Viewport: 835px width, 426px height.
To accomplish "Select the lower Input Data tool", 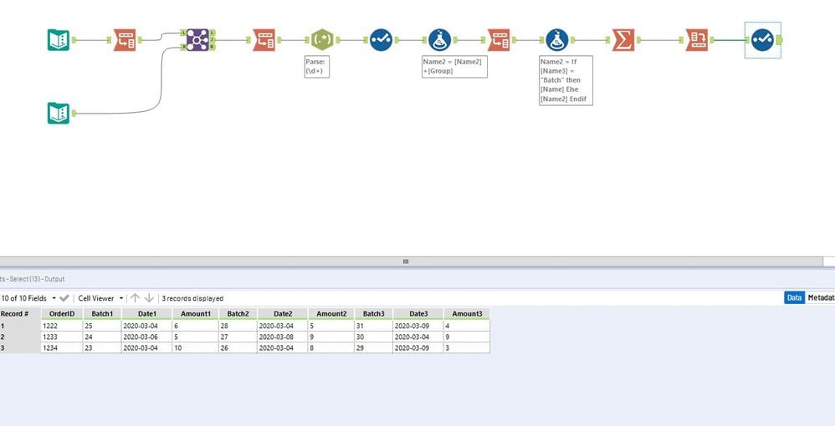I will pyautogui.click(x=59, y=114).
